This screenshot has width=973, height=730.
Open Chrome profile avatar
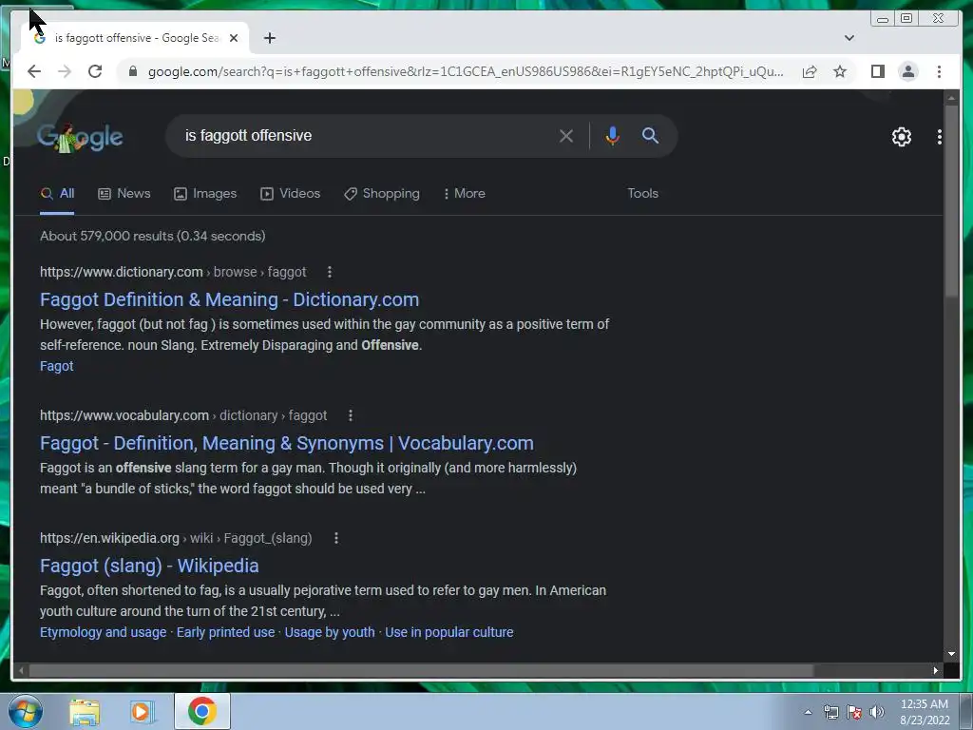(x=907, y=71)
